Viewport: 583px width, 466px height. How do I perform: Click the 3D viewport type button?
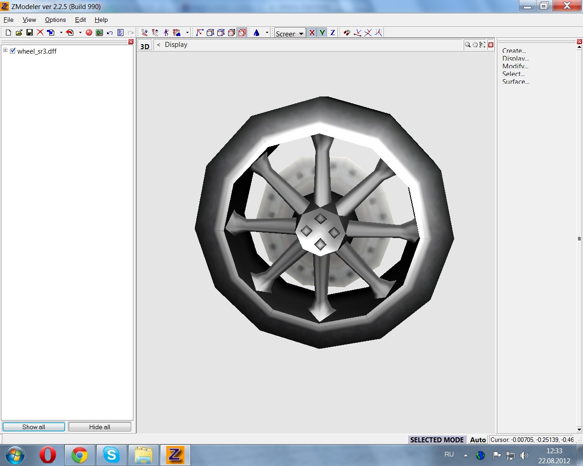(x=145, y=46)
